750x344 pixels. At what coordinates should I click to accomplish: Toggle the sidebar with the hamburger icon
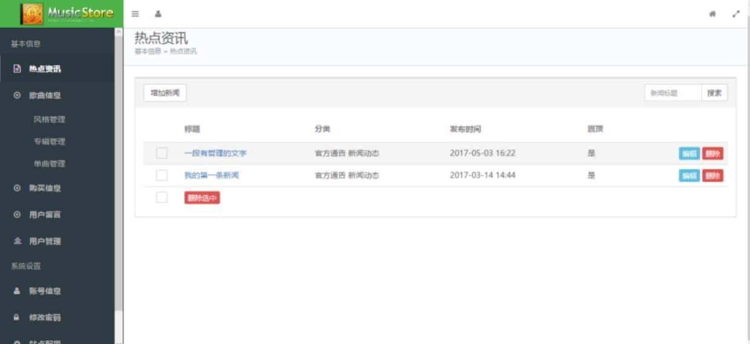tap(135, 14)
